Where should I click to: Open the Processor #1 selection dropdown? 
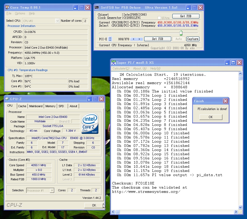click(52, 190)
